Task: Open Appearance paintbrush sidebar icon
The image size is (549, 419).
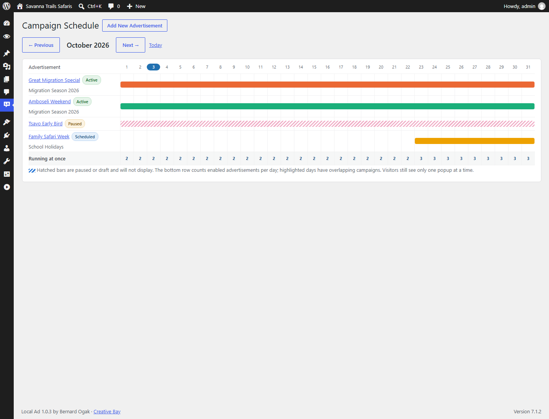Action: pyautogui.click(x=6, y=122)
